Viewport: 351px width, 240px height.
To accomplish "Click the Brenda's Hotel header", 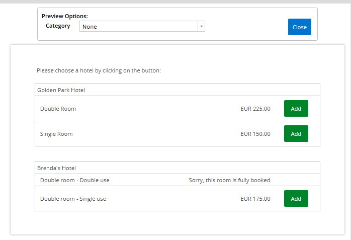I will click(56, 168).
